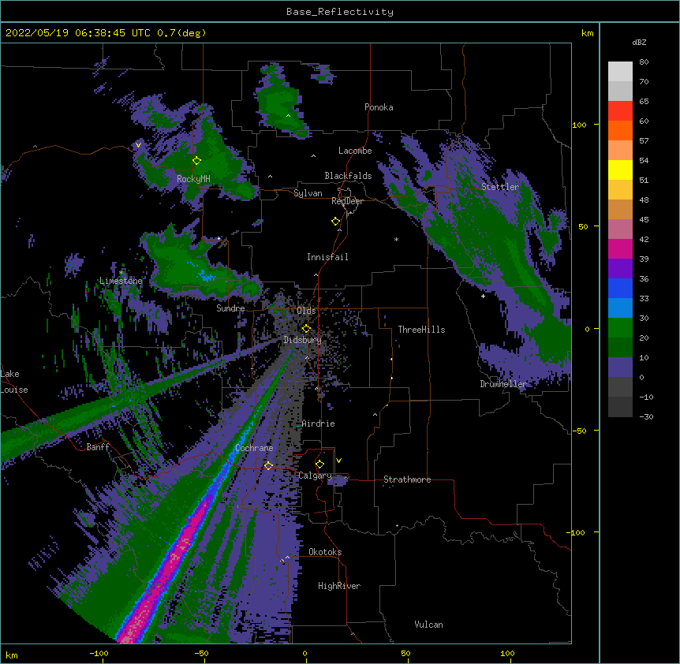
Task: Click the -50 tick on the vertical km axis
Action: click(579, 431)
